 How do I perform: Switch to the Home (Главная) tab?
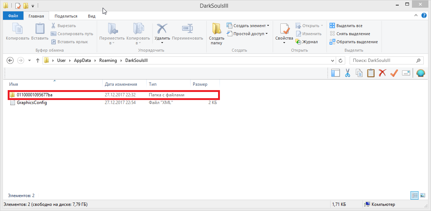[36, 16]
